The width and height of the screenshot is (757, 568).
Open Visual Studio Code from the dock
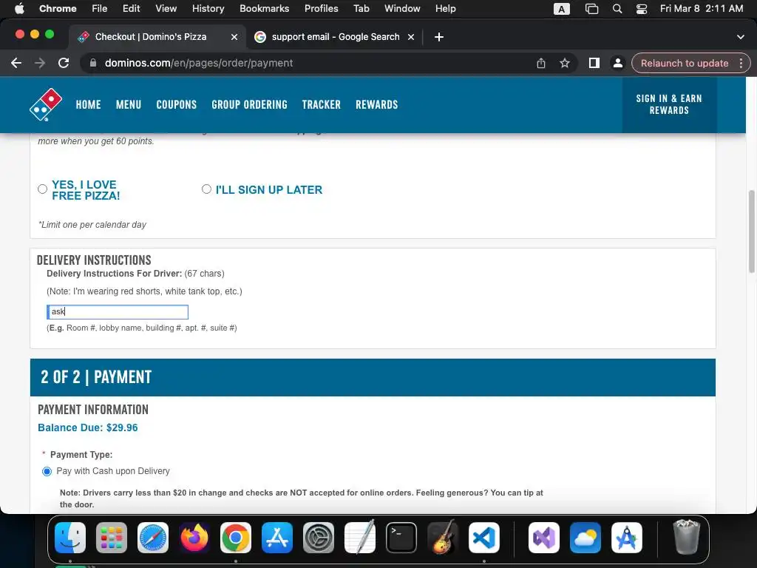pyautogui.click(x=484, y=538)
